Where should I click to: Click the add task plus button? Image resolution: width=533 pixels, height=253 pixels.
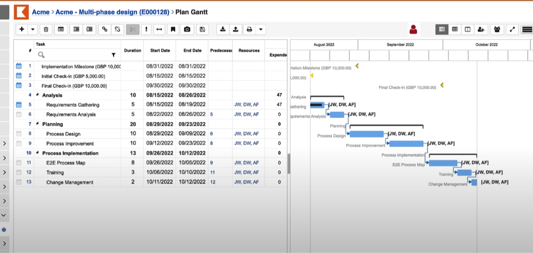pyautogui.click(x=22, y=29)
